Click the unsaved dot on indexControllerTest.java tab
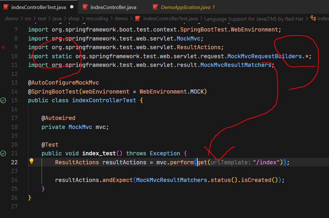 coord(72,7)
